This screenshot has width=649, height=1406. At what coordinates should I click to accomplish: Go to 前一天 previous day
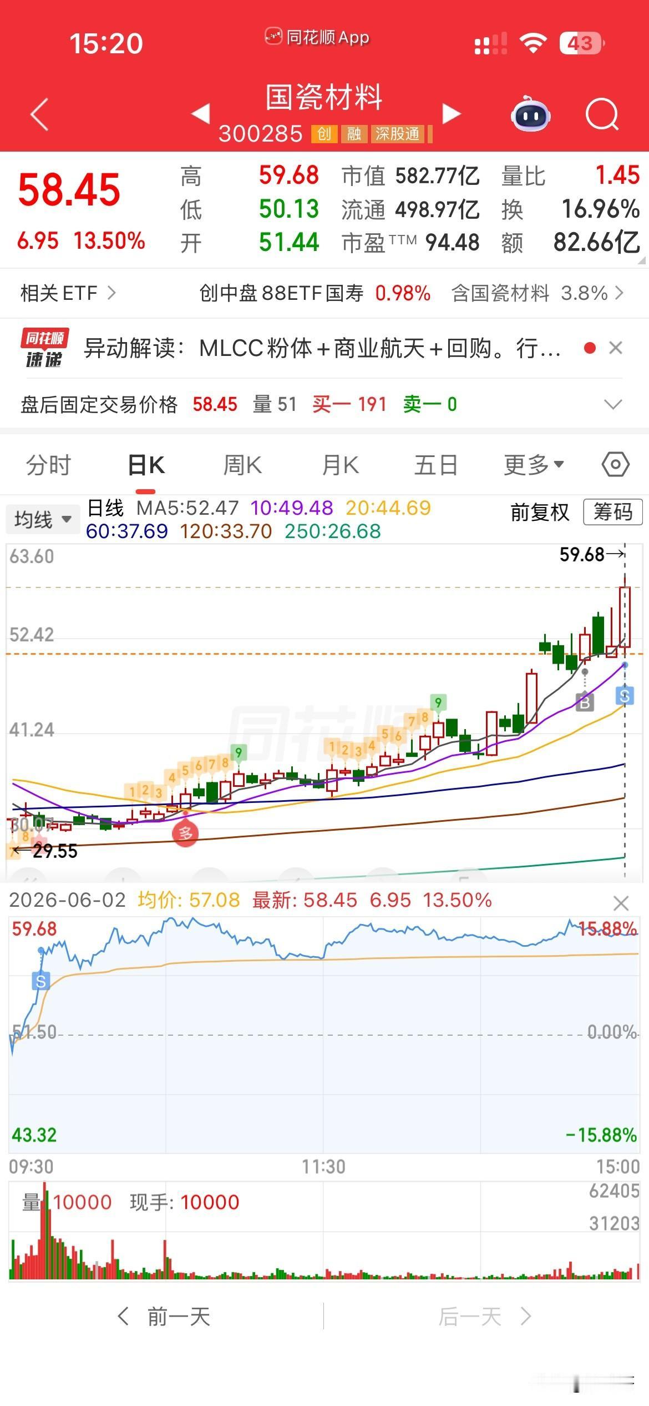(x=165, y=1316)
